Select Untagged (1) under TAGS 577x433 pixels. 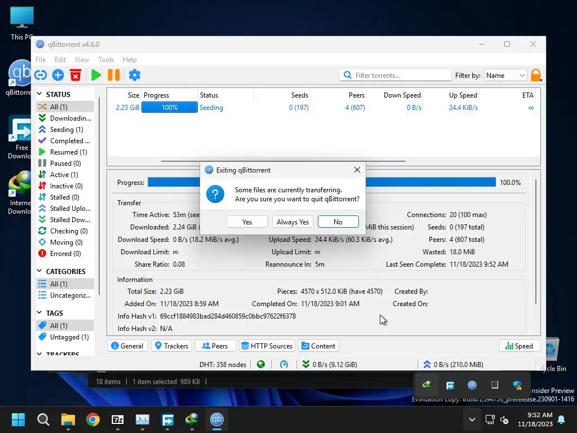[65, 337]
